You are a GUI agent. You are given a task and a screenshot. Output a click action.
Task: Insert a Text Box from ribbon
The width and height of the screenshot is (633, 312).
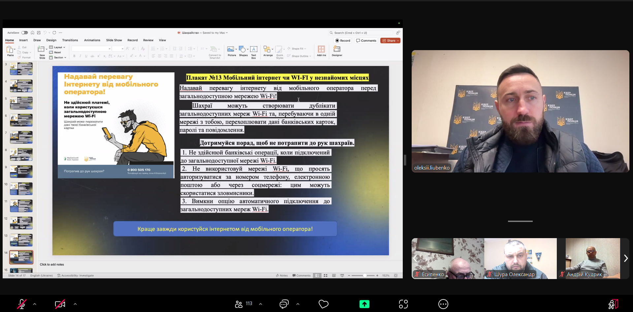click(x=253, y=49)
